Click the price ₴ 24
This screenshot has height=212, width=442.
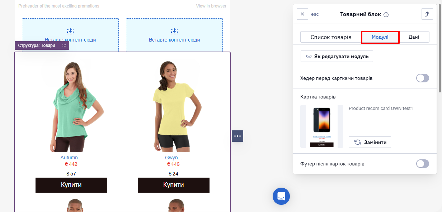tap(173, 174)
